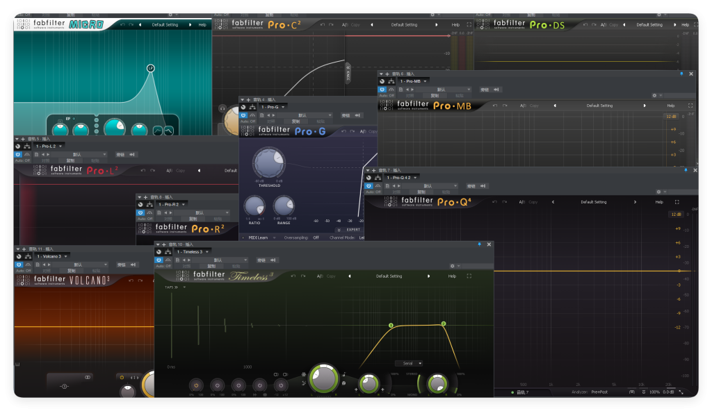Viewport: 712px width, 411px height.
Task: Open the '1 - Pro-Q 4 2' plugin selector dropdown
Action: tap(401, 178)
